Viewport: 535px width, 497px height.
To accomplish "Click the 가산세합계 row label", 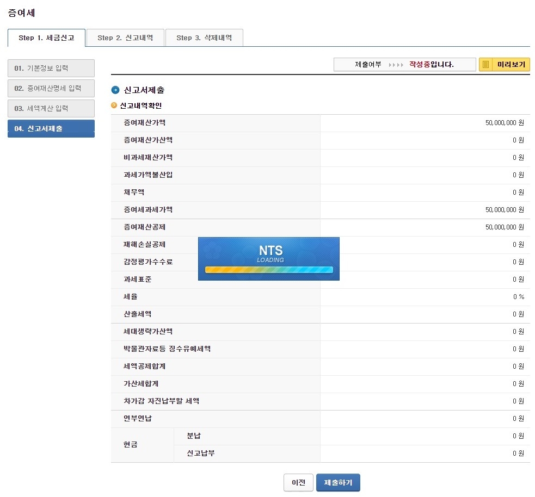I will click(141, 383).
